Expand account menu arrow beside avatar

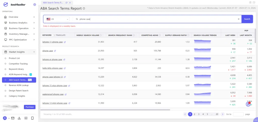(9, 118)
